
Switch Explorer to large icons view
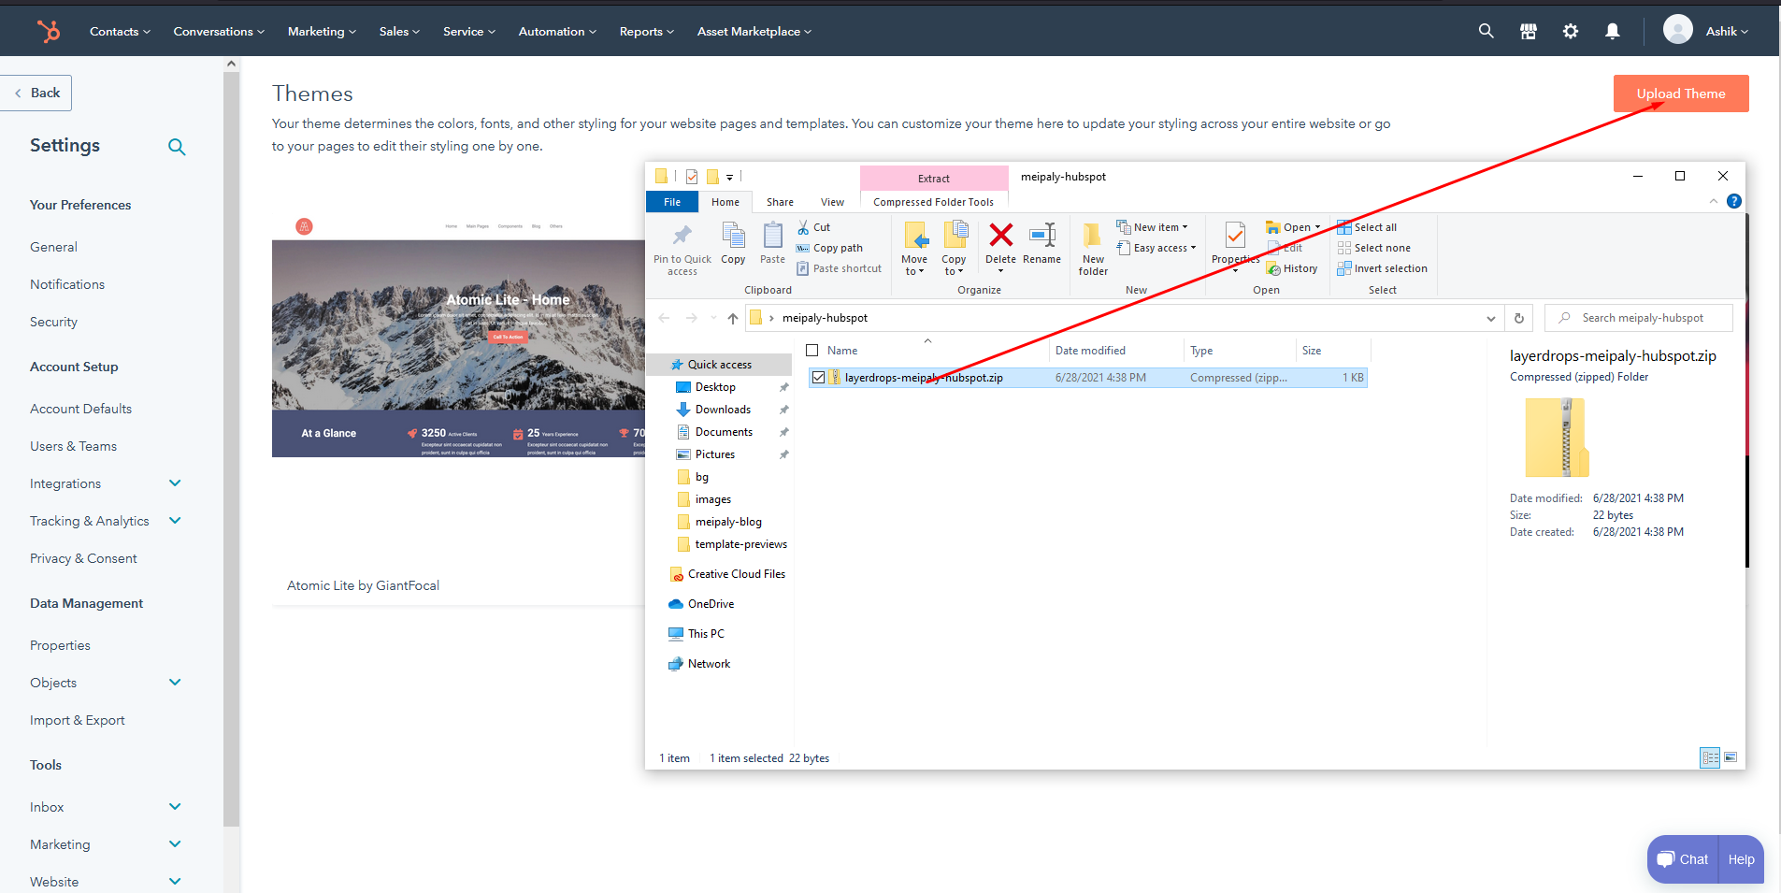tap(1731, 757)
